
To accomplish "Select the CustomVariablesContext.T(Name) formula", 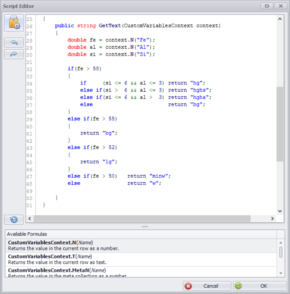I will [141, 260].
